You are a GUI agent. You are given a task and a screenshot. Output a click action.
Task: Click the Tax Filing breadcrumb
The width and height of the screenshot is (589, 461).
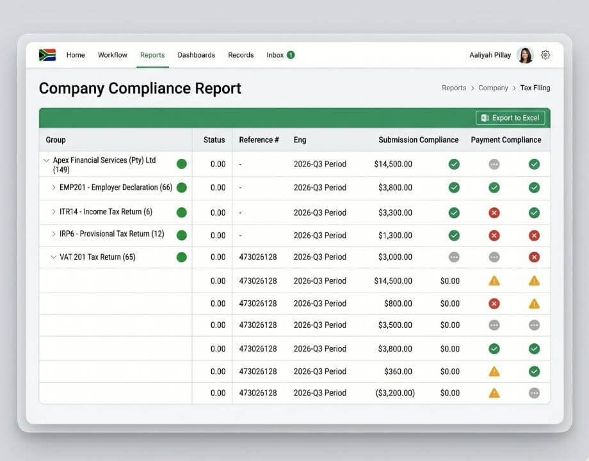coord(535,88)
